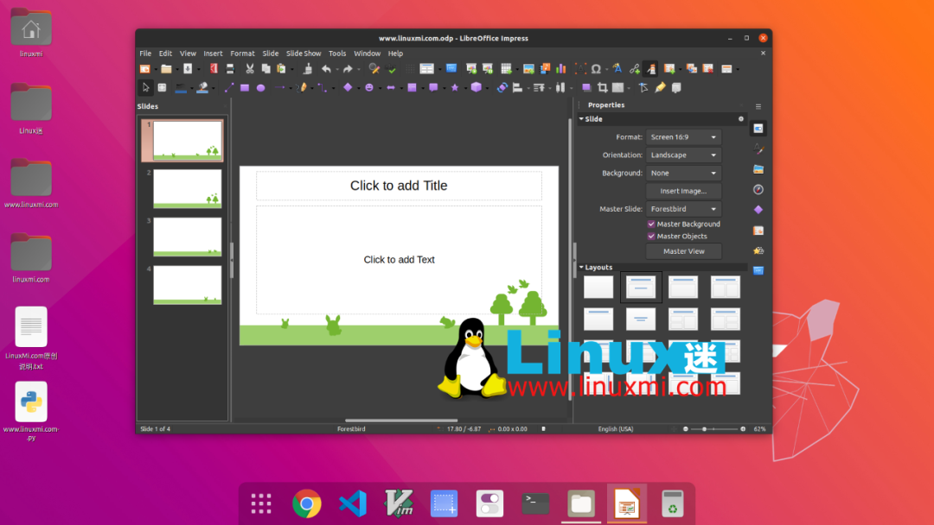The height and width of the screenshot is (525, 934).
Task: Collapse the Layouts section
Action: (581, 268)
